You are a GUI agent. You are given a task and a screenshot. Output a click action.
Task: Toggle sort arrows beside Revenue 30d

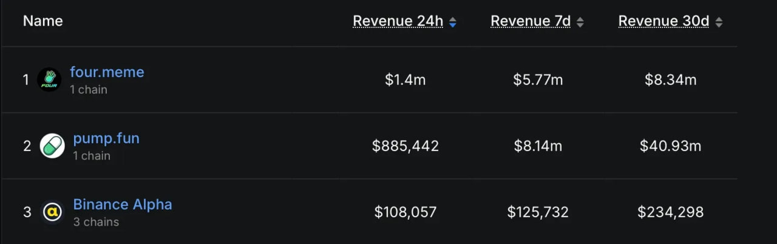[719, 22]
